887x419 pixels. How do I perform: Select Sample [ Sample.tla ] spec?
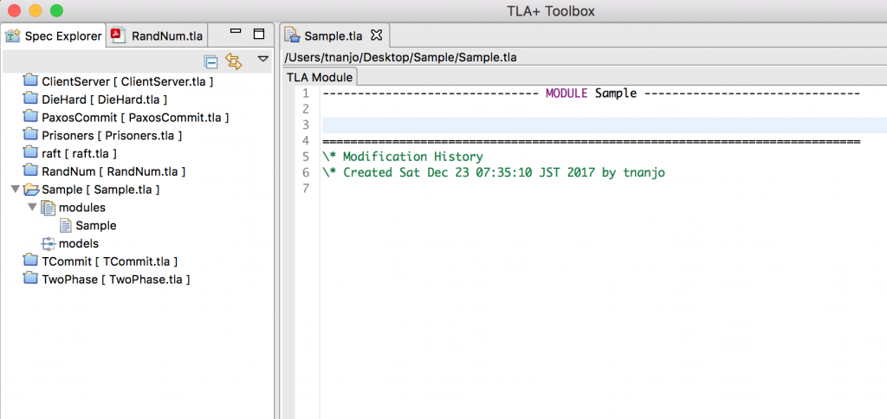(100, 190)
